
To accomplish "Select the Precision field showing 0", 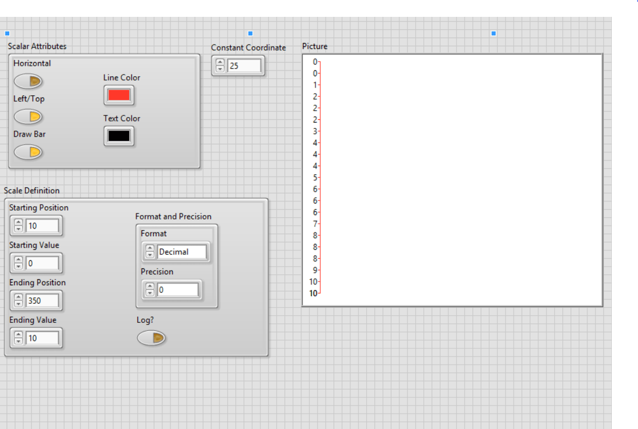I will click(x=177, y=290).
